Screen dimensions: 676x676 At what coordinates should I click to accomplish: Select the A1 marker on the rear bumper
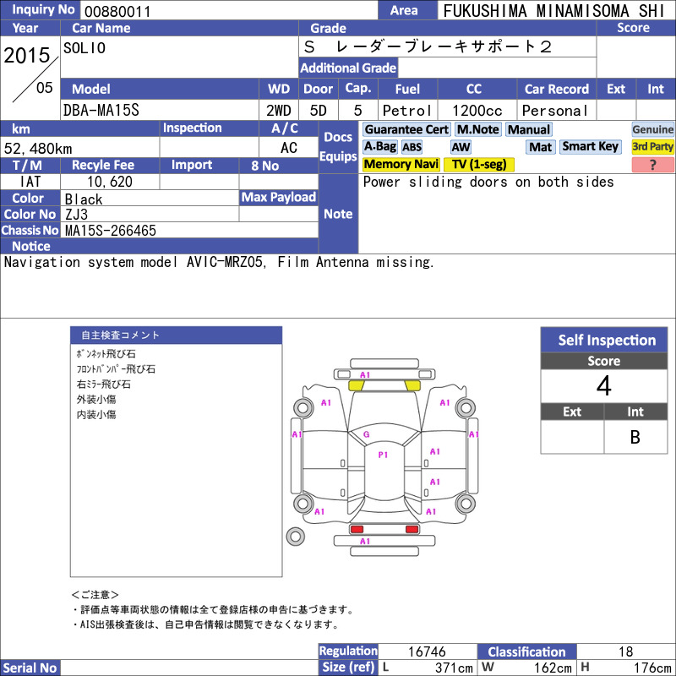coord(365,541)
